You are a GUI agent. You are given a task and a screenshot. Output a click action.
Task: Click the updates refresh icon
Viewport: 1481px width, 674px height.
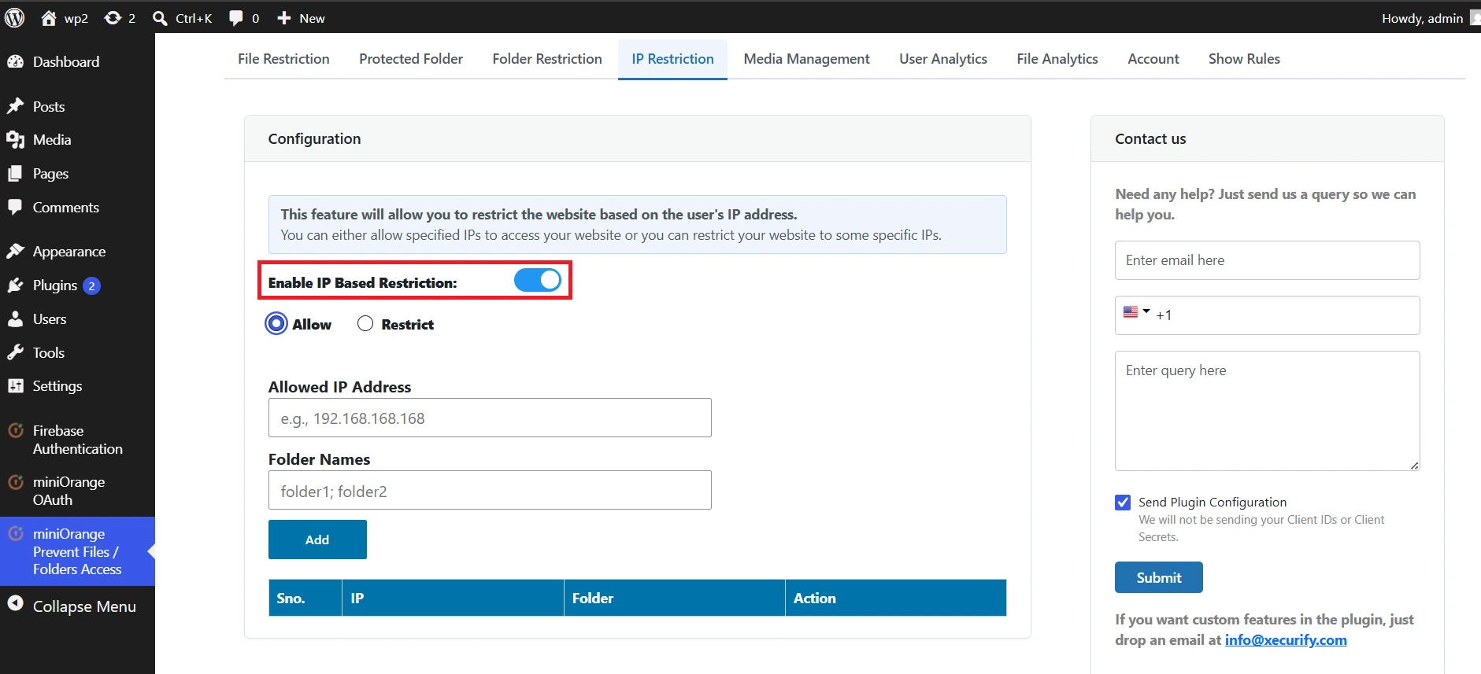click(113, 18)
